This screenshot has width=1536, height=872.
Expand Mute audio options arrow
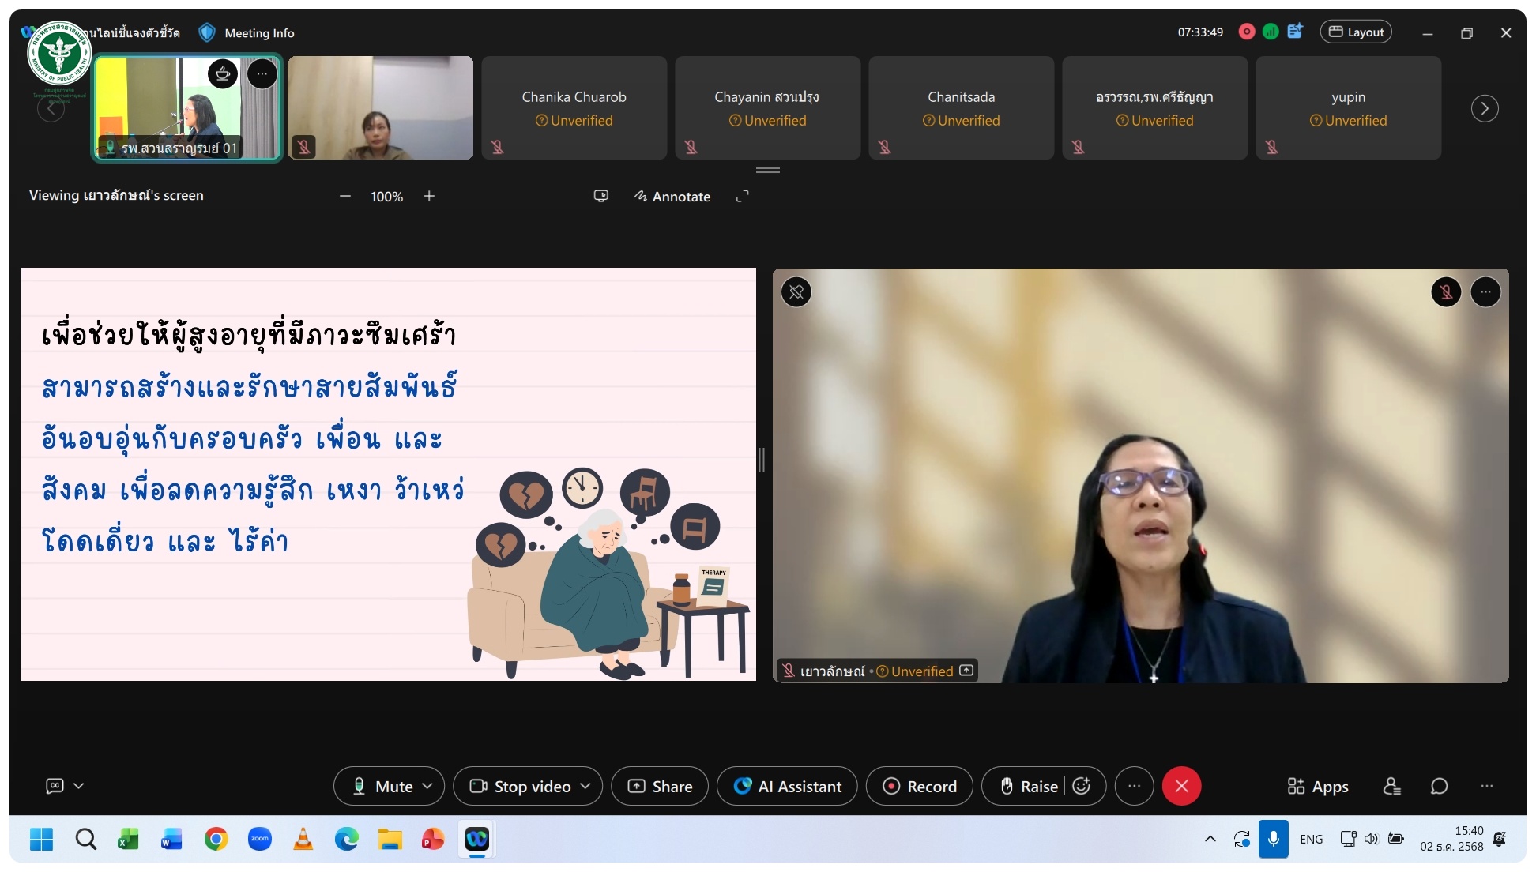coord(427,786)
